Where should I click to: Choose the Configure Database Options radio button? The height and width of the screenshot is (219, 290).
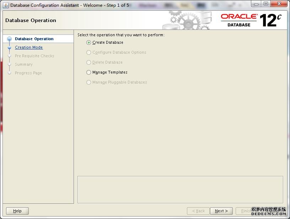coord(89,52)
